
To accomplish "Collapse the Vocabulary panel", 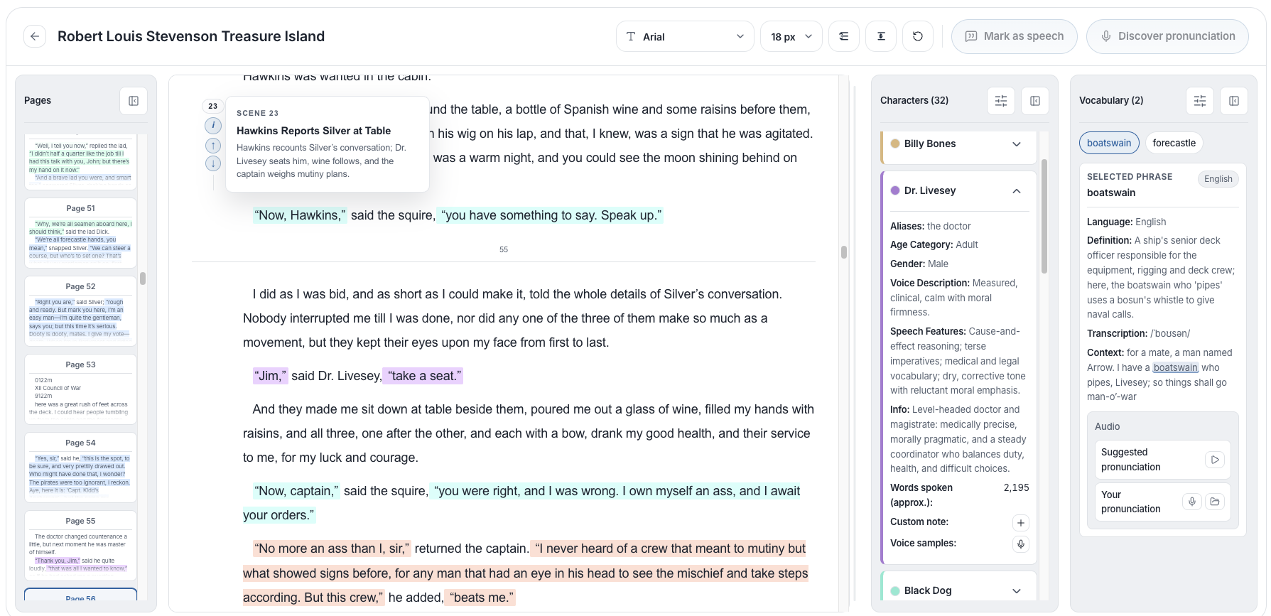I will [x=1234, y=101].
